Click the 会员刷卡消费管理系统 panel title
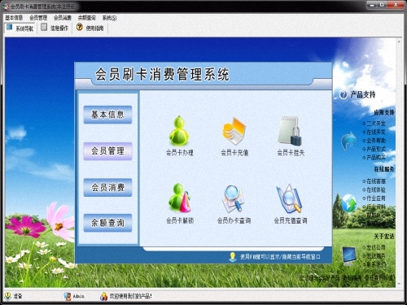 click(x=162, y=74)
